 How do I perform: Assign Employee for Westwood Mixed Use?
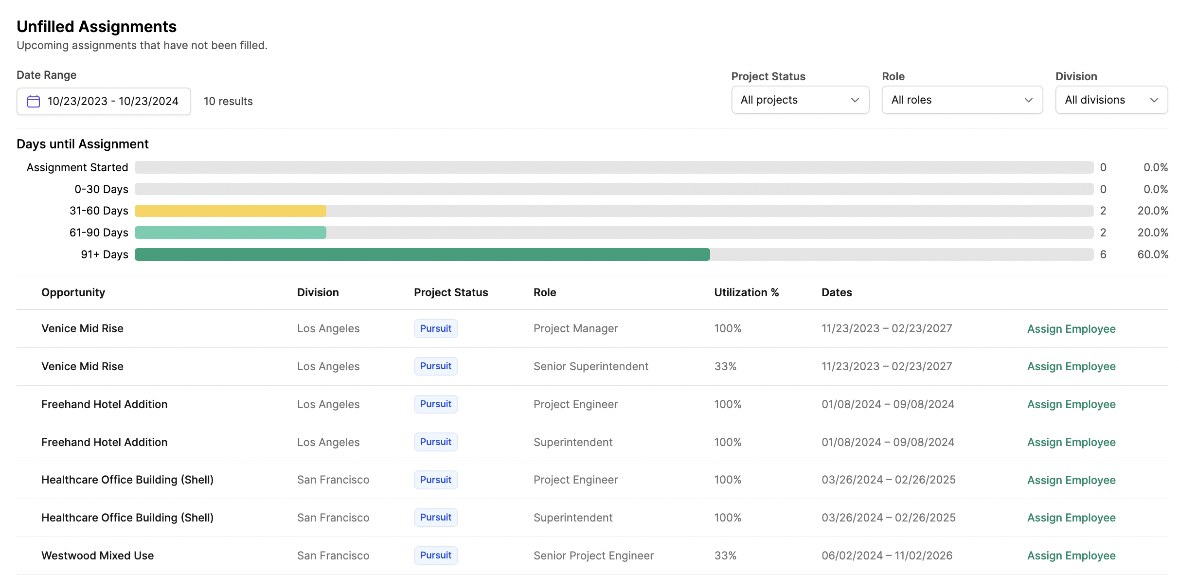pos(1071,556)
